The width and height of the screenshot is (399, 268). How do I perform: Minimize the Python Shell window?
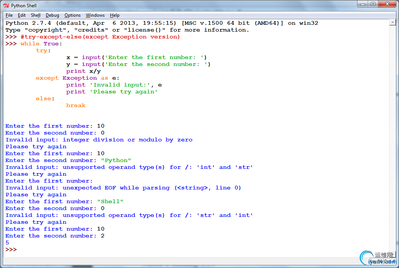point(363,4)
